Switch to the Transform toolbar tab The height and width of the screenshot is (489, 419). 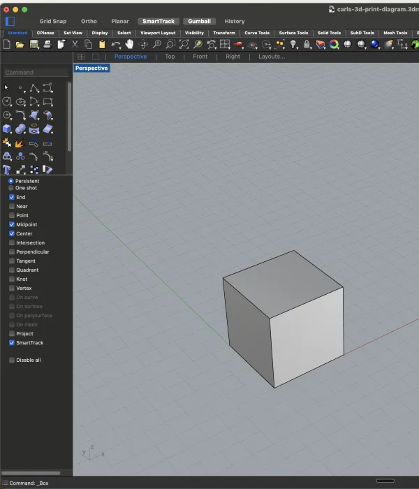point(224,33)
